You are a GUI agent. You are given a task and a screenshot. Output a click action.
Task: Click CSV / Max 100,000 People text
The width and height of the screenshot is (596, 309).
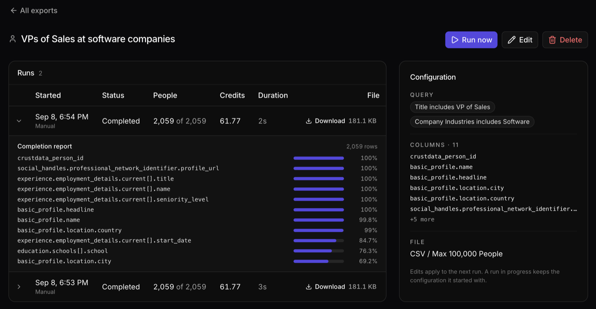pyautogui.click(x=456, y=254)
